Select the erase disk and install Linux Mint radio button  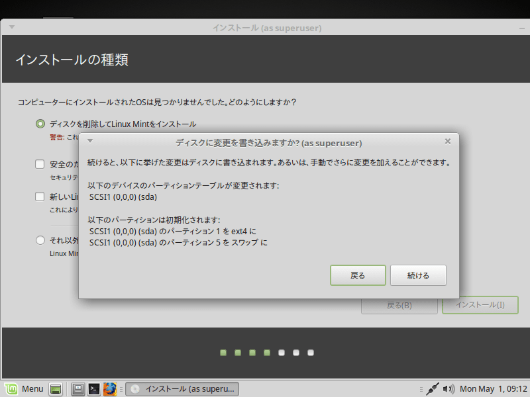pos(40,124)
